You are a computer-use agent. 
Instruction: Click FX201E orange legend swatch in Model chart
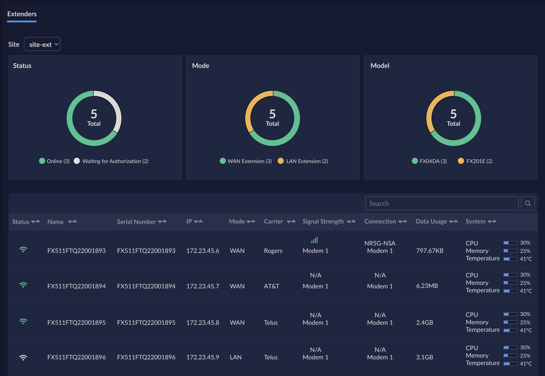pos(461,161)
